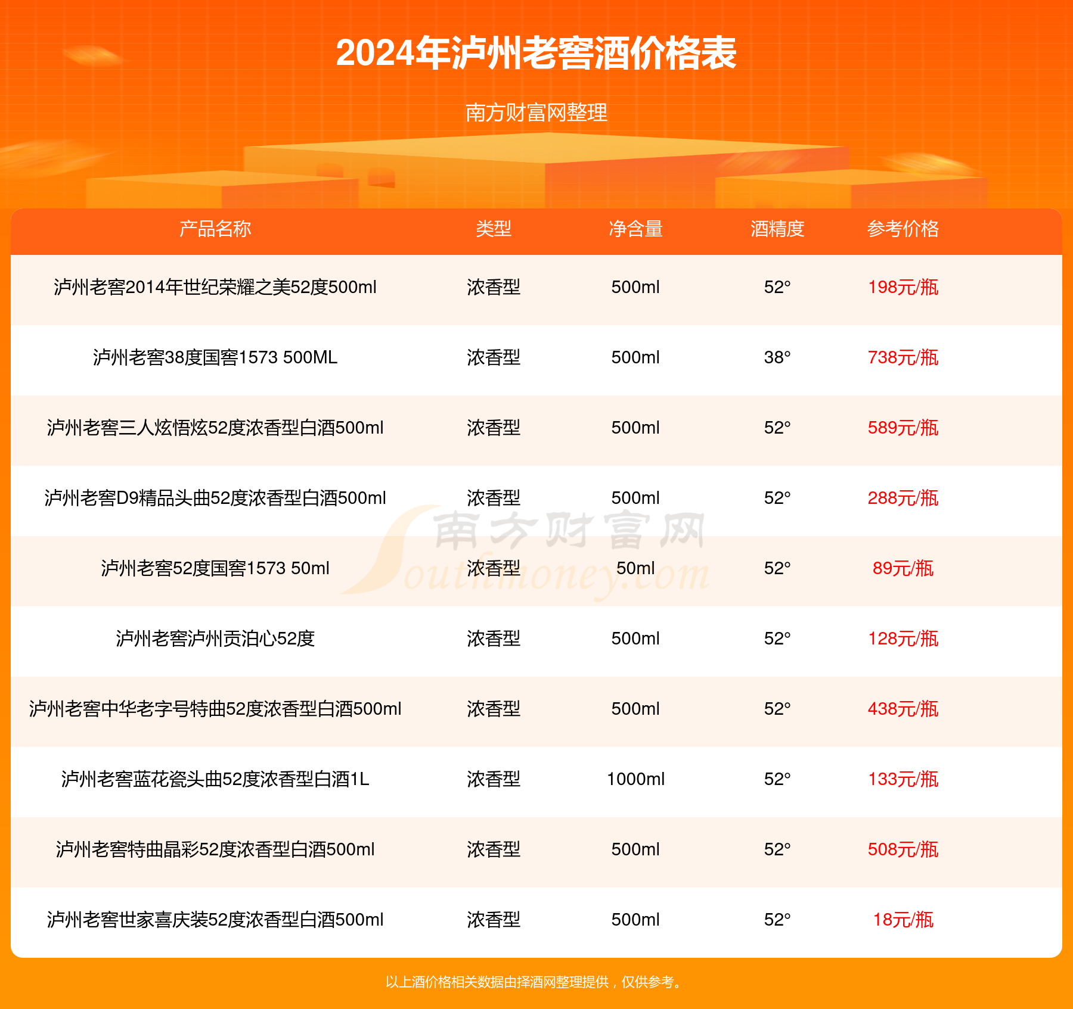
Task: Click 52° in the 三人炫悟炫 row
Action: pos(777,428)
